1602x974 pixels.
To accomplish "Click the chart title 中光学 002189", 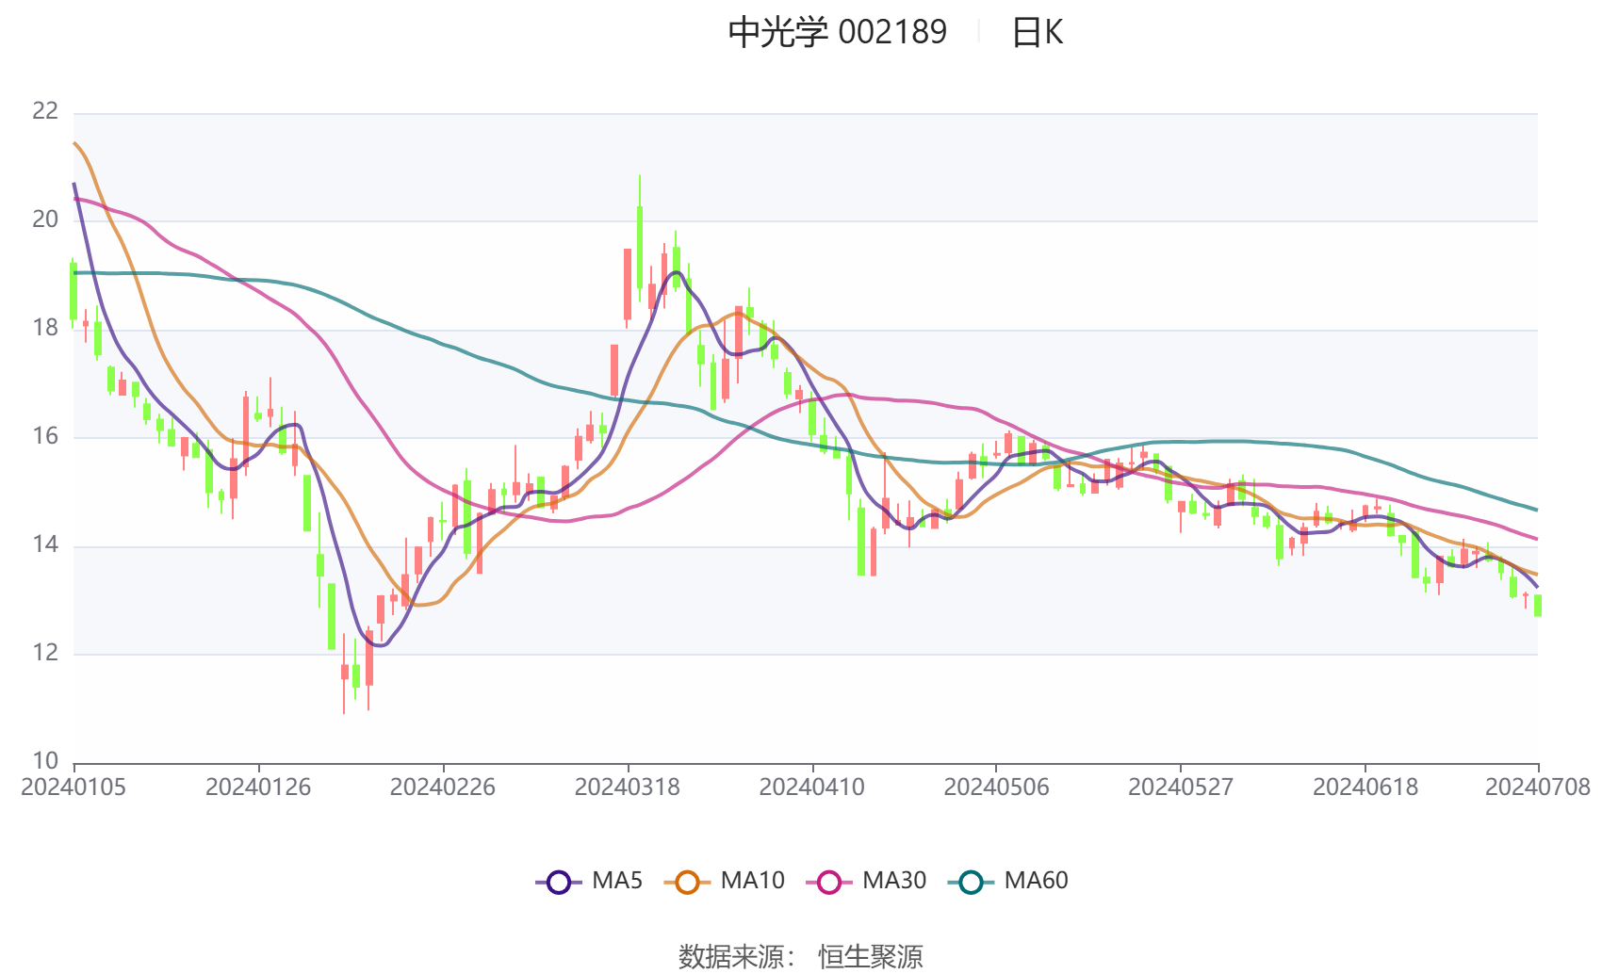I will tap(838, 32).
